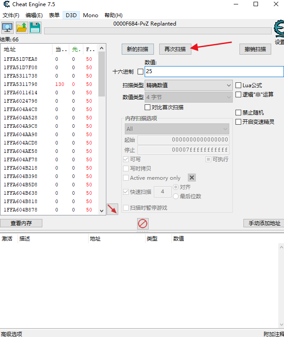Click the X icon beside Active memory only
This screenshot has height=337, width=284.
[192, 178]
